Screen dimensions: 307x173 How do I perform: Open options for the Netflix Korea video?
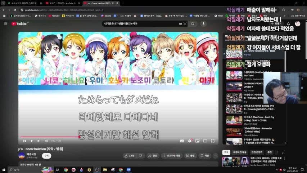coord(285,159)
